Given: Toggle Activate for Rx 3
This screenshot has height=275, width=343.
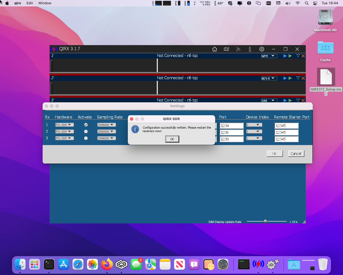Looking at the screenshot, I should point(86,138).
